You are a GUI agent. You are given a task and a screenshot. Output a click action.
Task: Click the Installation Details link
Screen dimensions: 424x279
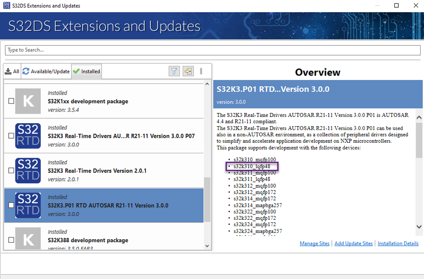pyautogui.click(x=398, y=244)
